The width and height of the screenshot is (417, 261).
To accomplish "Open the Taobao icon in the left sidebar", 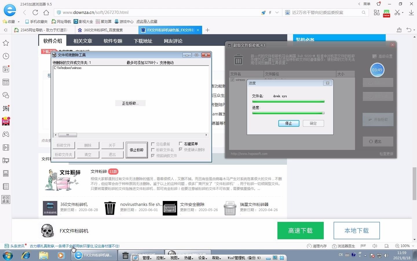I will [x=6, y=108].
